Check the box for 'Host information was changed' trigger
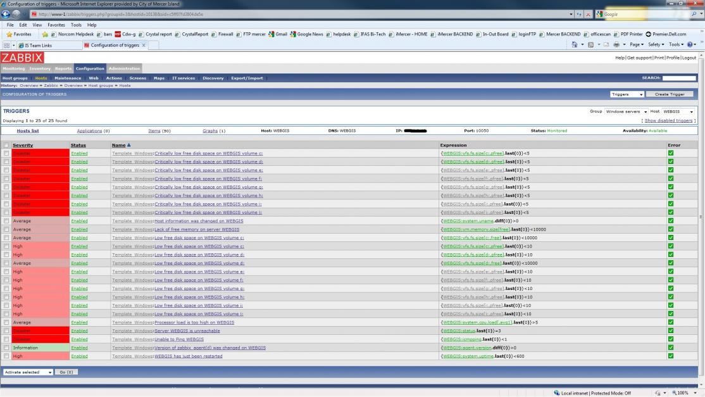The height and width of the screenshot is (397, 705). (x=6, y=221)
